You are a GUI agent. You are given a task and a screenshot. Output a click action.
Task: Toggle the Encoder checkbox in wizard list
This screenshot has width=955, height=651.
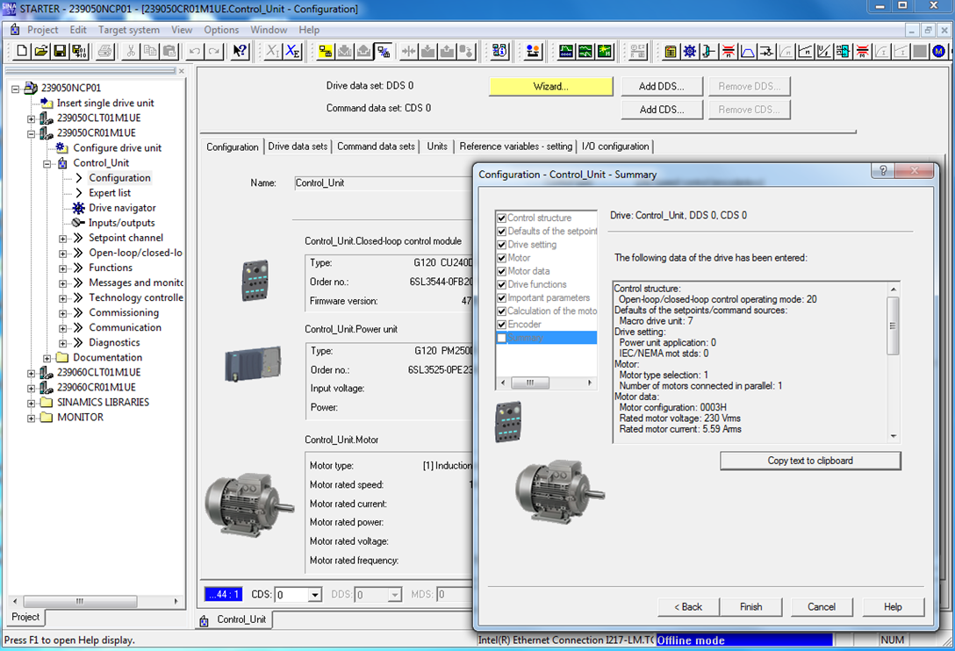point(501,325)
